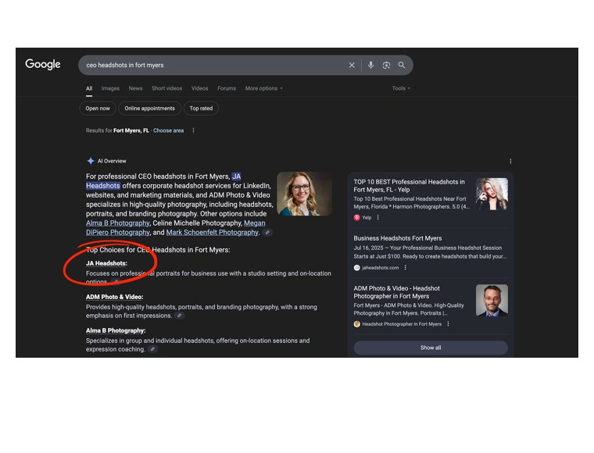Toggle the Top rated filter chip

(201, 109)
